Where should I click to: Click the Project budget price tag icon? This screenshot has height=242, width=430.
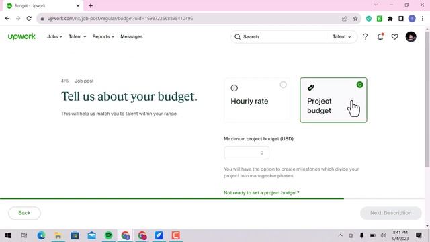[310, 88]
